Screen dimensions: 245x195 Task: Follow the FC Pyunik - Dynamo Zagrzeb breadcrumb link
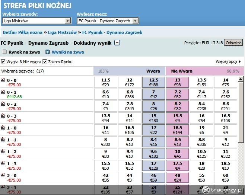(112, 32)
